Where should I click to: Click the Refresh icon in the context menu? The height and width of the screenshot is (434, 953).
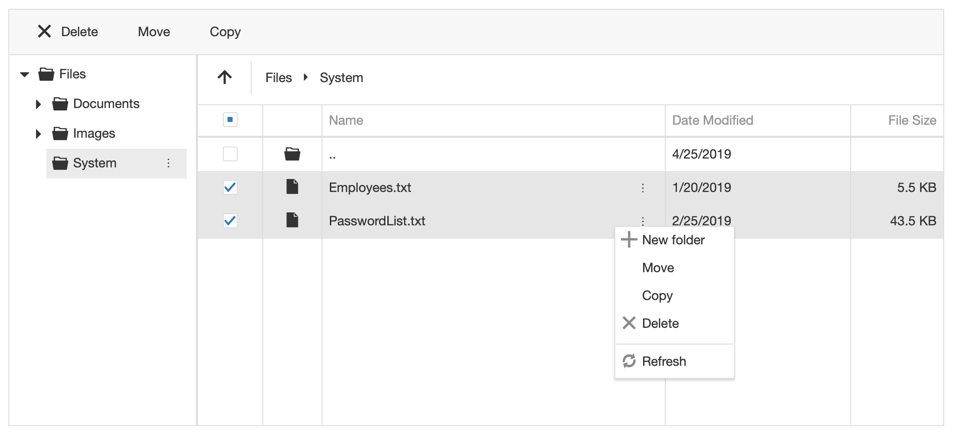(629, 361)
